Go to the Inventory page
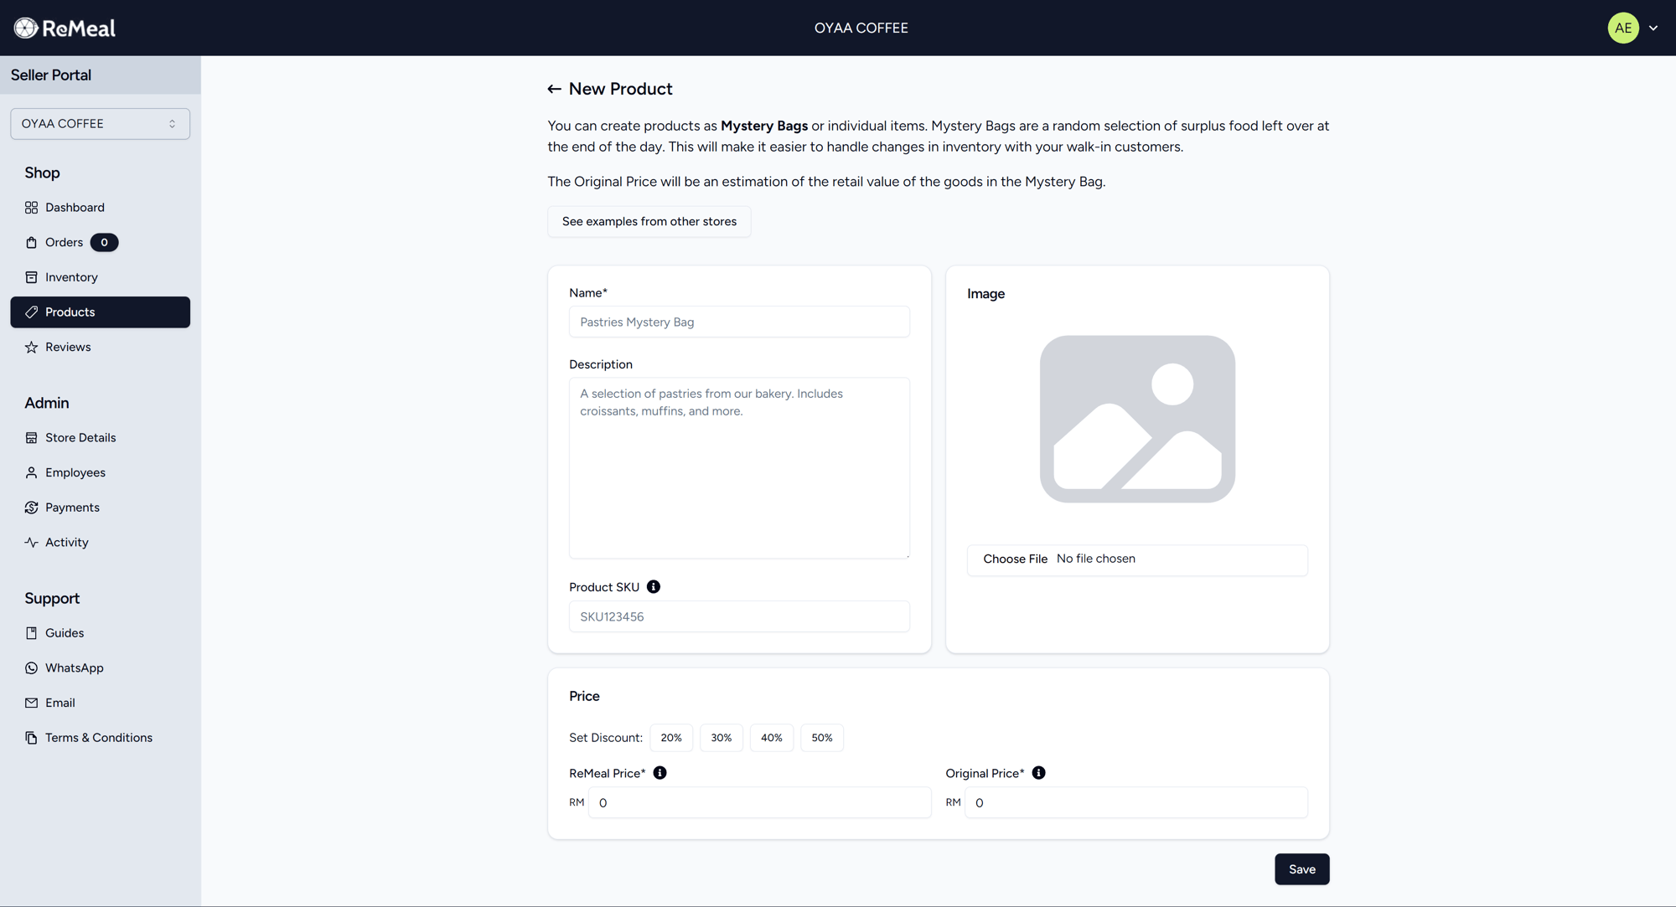The width and height of the screenshot is (1676, 907). tap(71, 277)
